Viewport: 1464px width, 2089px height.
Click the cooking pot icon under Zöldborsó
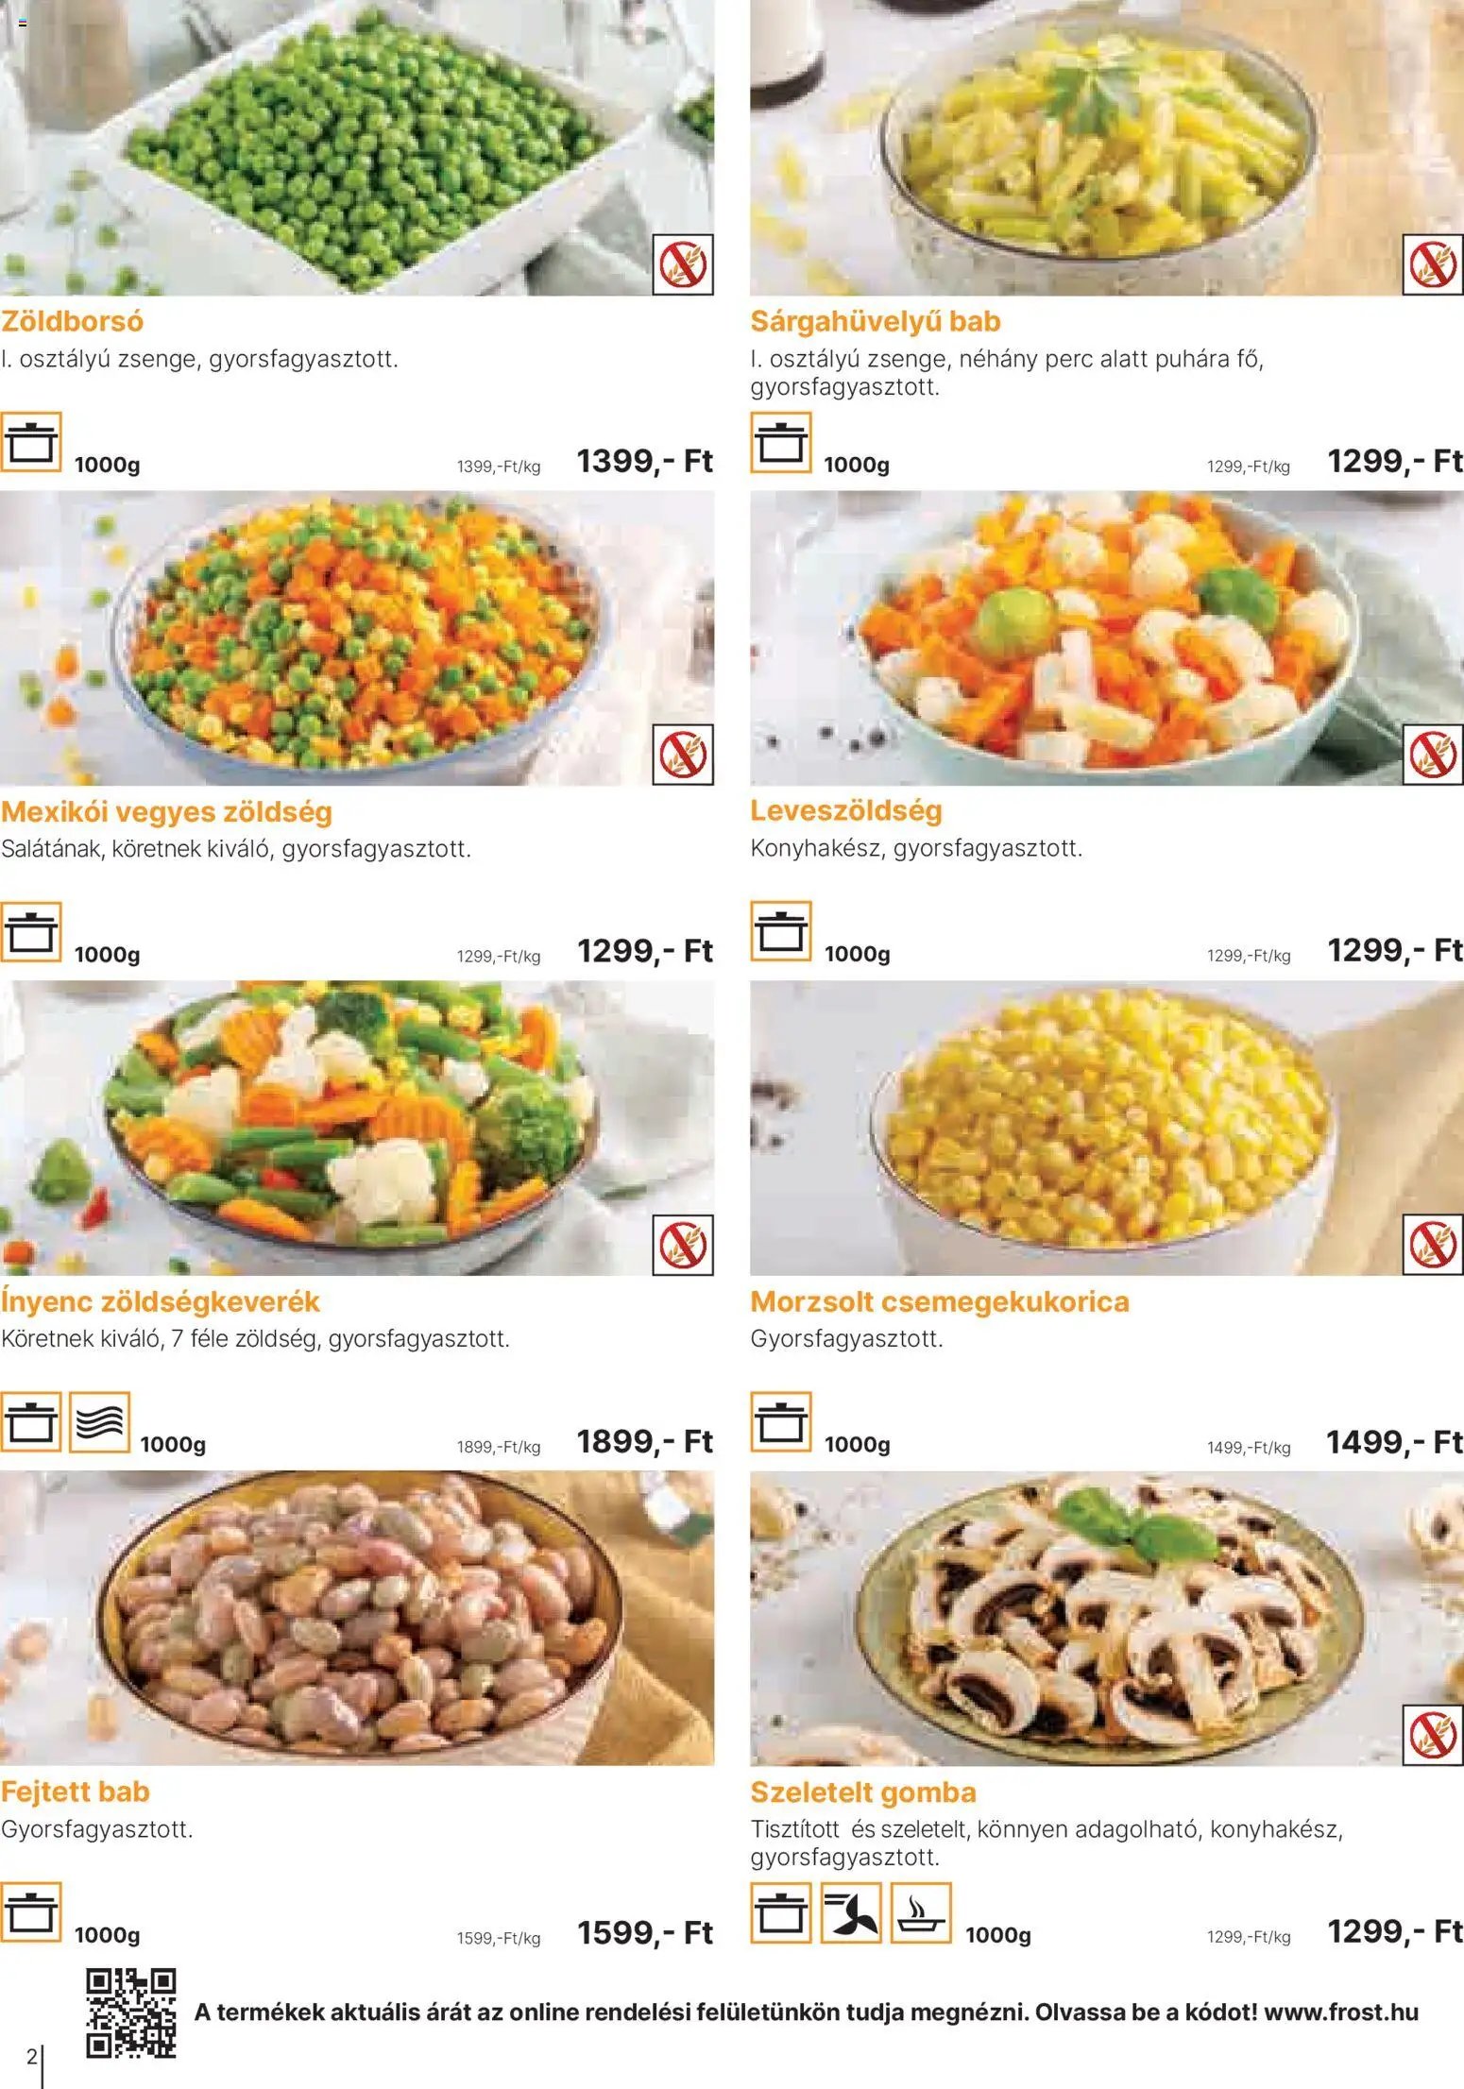[x=31, y=442]
